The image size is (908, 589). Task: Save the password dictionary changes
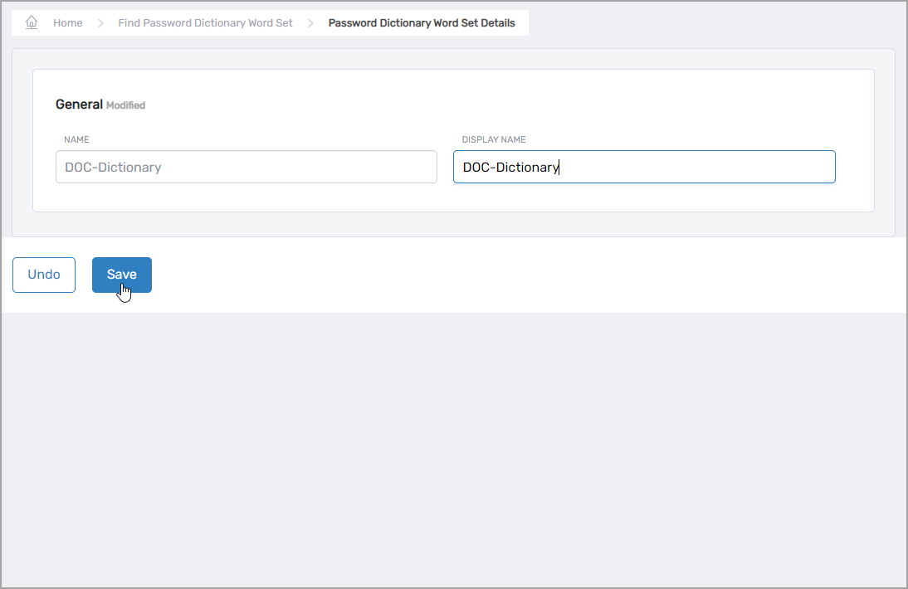tap(121, 275)
